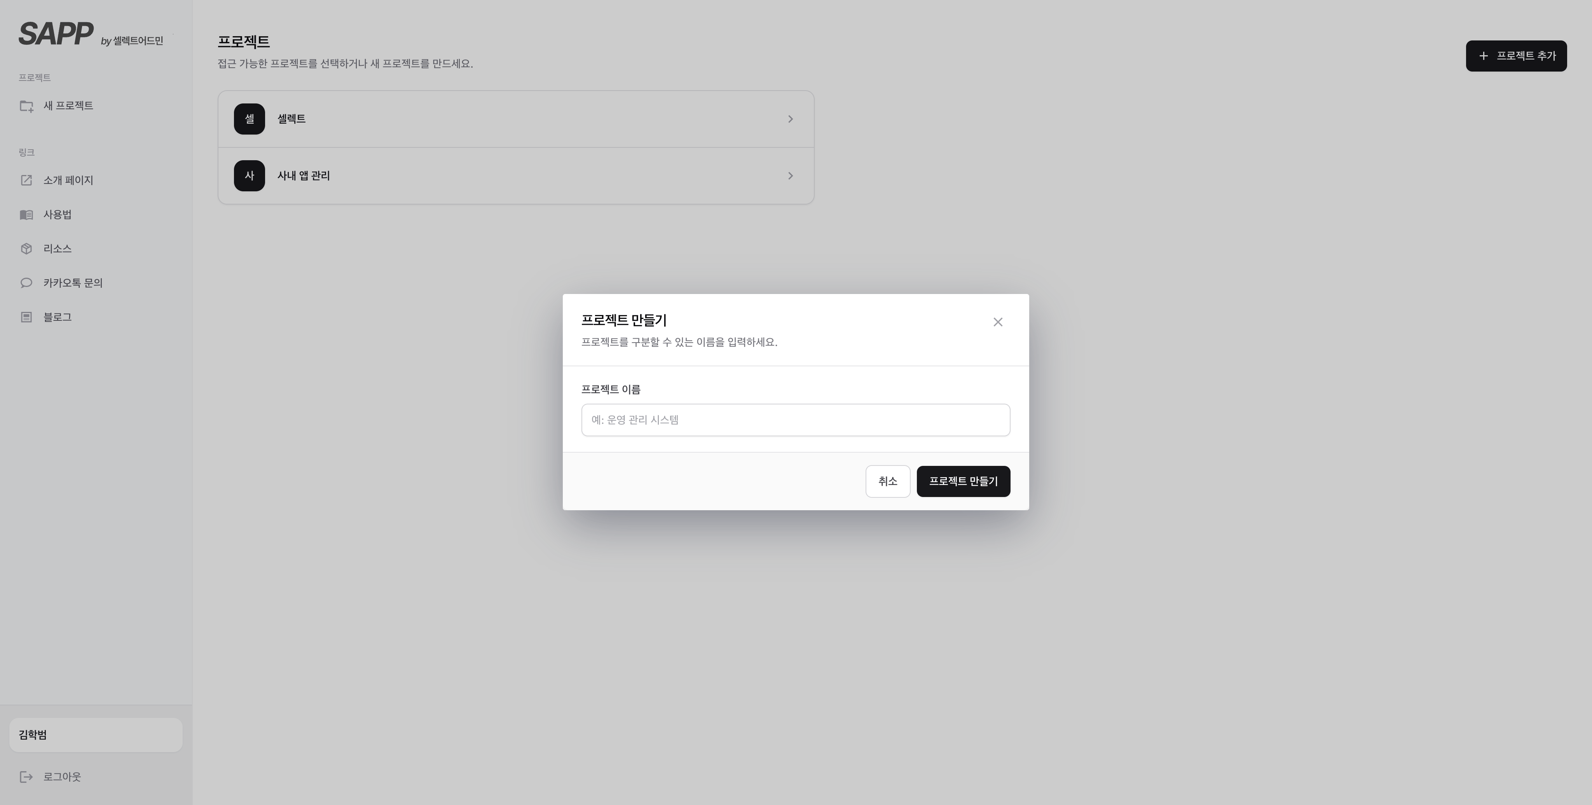Click the book icon beside 사용법
1592x805 pixels.
click(26, 215)
